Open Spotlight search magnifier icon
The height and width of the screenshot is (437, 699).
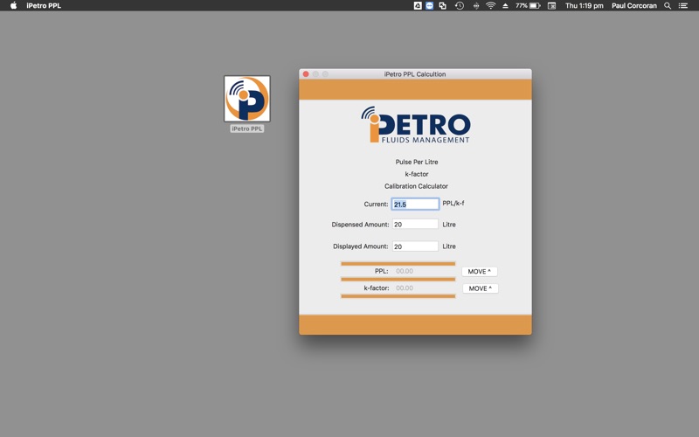click(668, 6)
